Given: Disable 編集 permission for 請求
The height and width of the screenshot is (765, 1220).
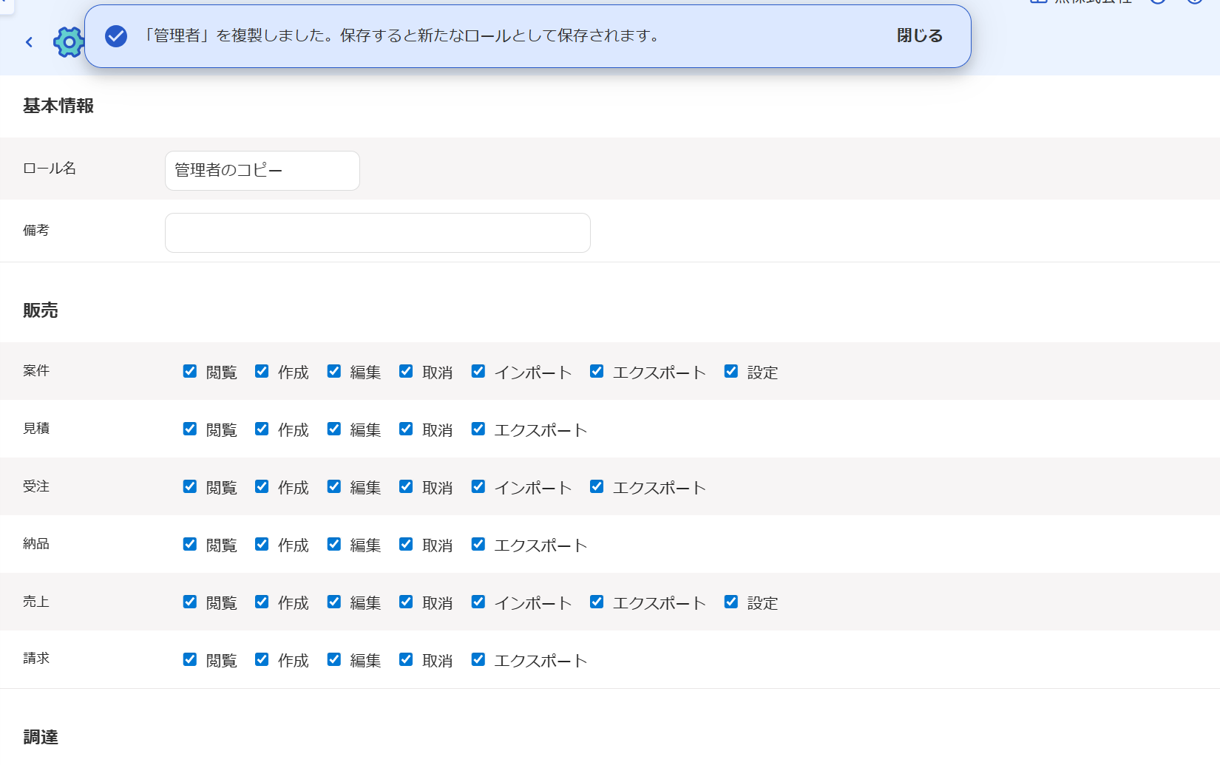Looking at the screenshot, I should [x=334, y=659].
